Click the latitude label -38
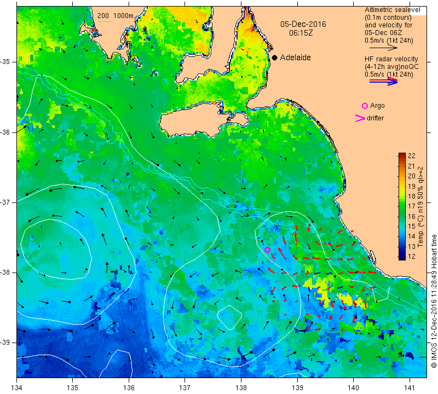The width and height of the screenshot is (438, 394). pyautogui.click(x=5, y=273)
